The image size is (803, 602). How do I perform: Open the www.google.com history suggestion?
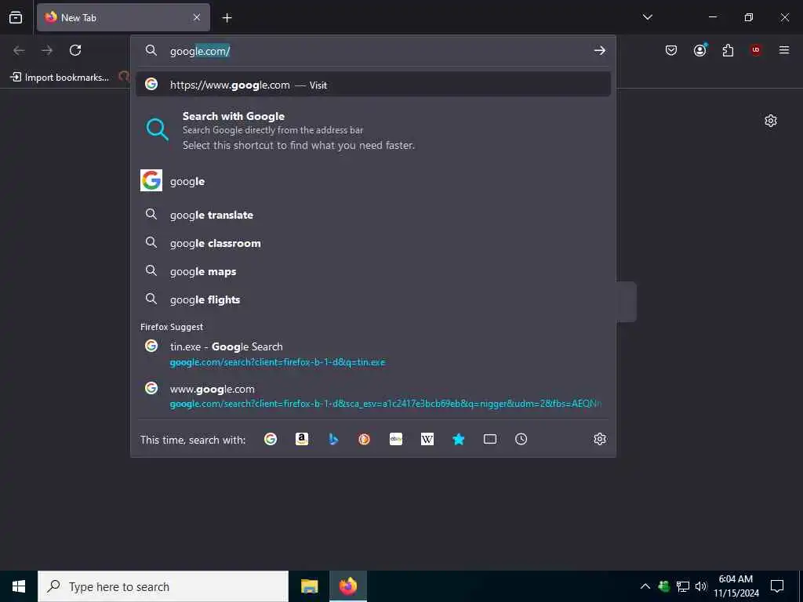(x=372, y=396)
